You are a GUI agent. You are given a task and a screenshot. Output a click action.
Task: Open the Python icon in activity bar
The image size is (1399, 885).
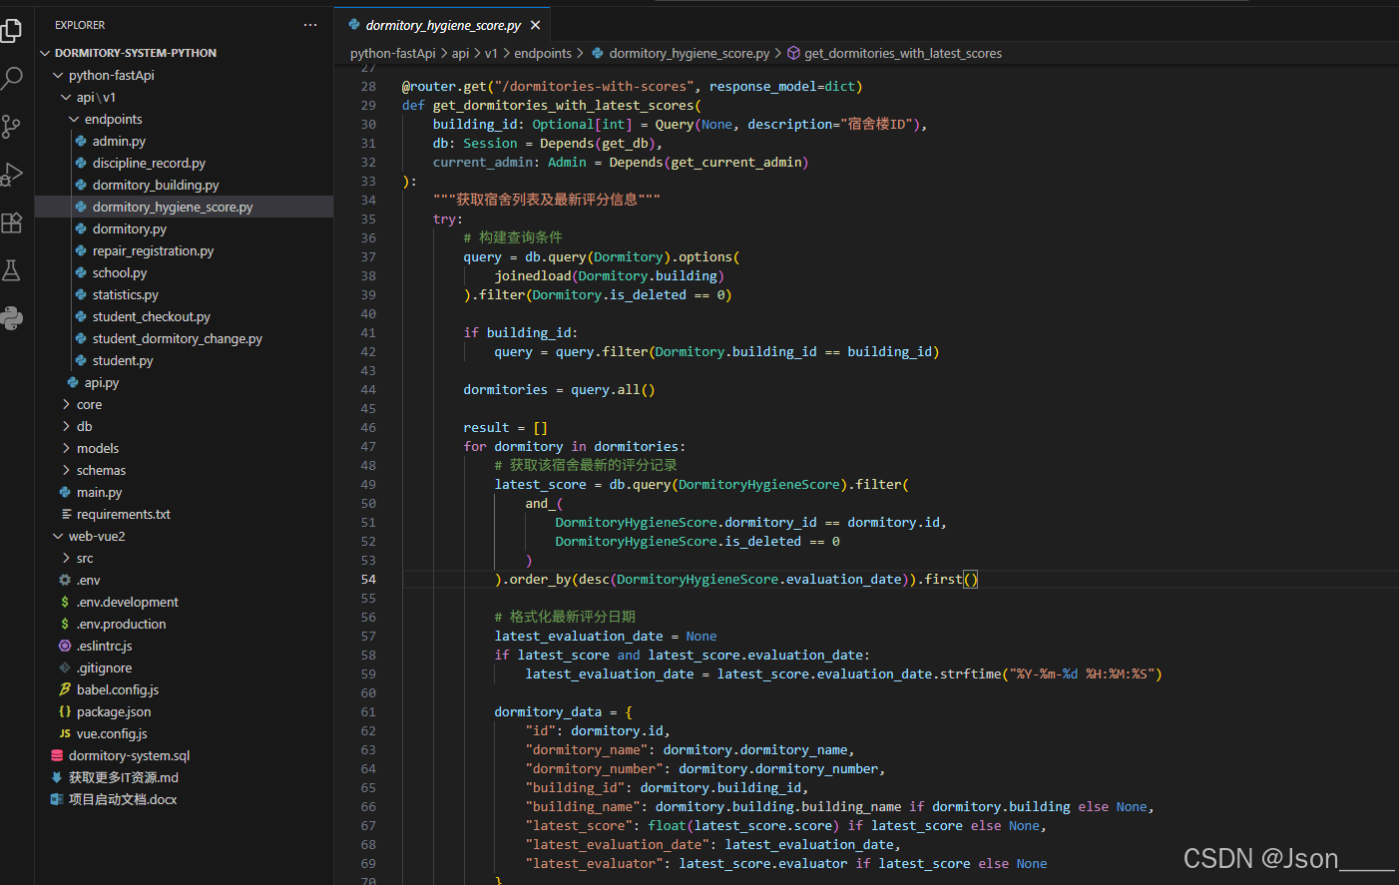click(x=11, y=318)
